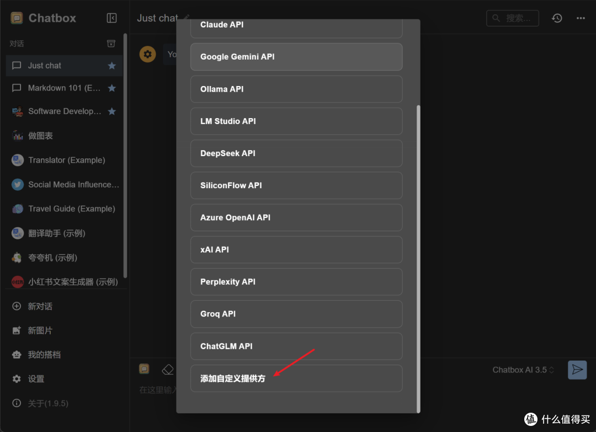This screenshot has height=432, width=596.
Task: Open Travel Guide (Example) conversation
Action: 64,209
